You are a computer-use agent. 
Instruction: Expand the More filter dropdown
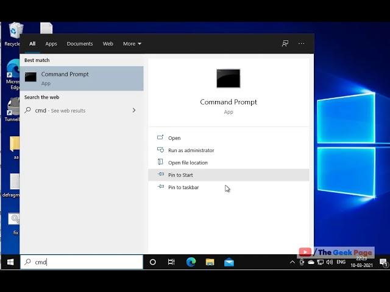(x=132, y=44)
